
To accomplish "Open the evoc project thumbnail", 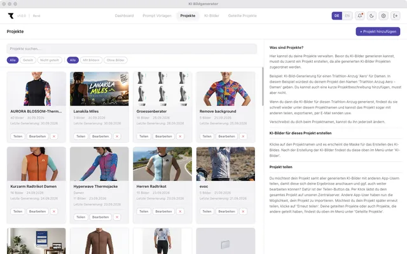I will pos(226,164).
